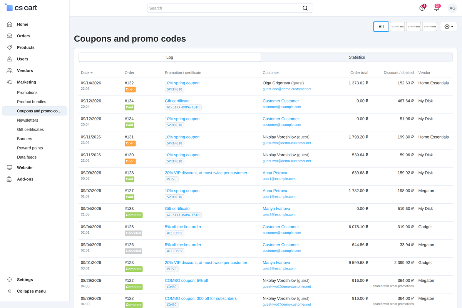
Task: Click the 9 599.68 ₽ order total
Action: click(358, 263)
